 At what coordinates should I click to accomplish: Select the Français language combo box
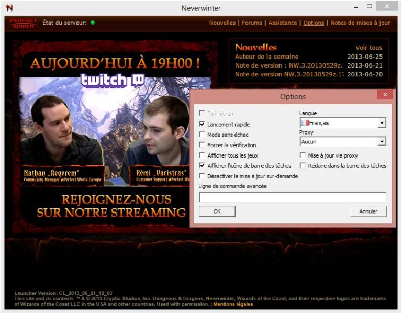(343, 123)
